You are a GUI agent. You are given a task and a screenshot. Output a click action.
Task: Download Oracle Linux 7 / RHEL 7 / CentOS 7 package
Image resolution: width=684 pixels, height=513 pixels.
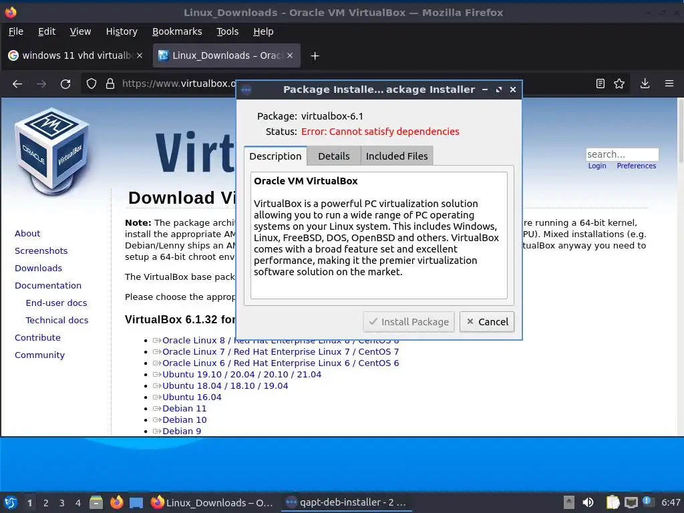click(x=281, y=351)
